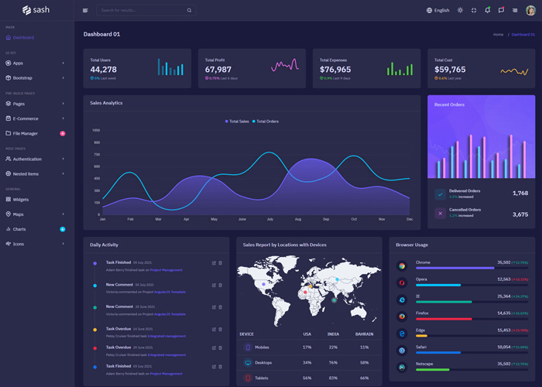The image size is (542, 387).
Task: Open the messages chat icon
Action: (x=501, y=10)
